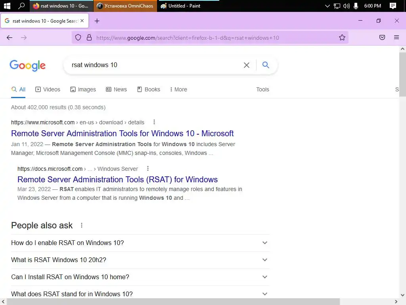Screen dimensions: 406x305
Task: Open the More search categories menu
Action: pos(178,89)
